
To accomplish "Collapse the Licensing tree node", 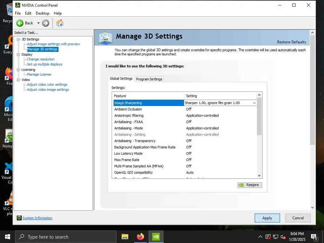I will coord(18,70).
